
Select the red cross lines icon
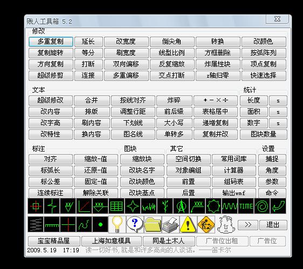click(68, 224)
